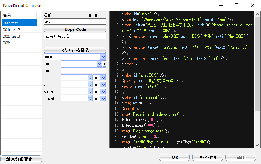The width and height of the screenshot is (261, 164).
Task: Click the y value input field
Action: coord(75,85)
